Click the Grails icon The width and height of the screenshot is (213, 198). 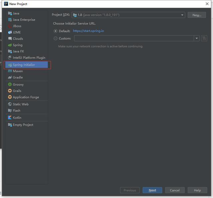click(10, 91)
